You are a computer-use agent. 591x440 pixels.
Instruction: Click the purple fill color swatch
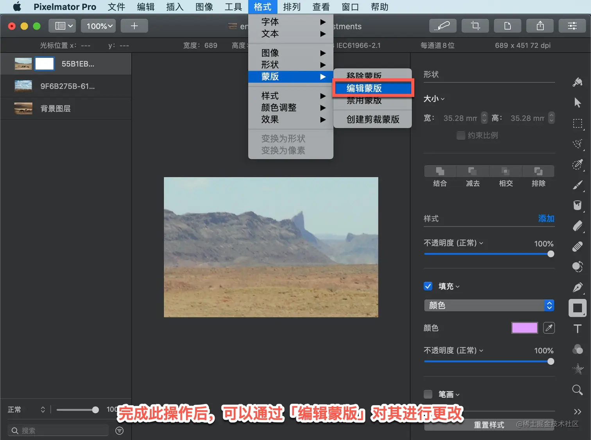525,328
